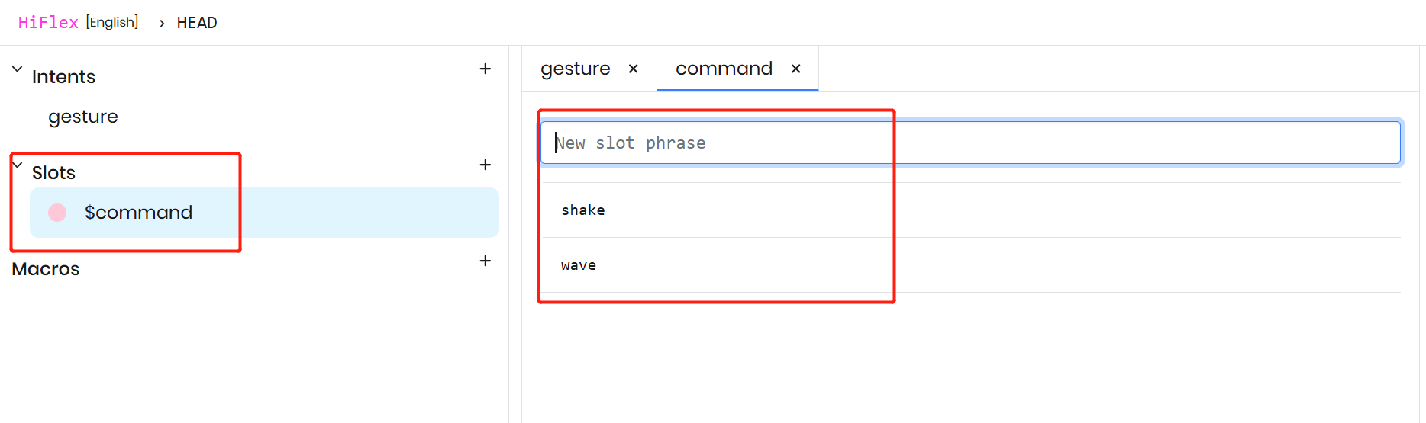Select the shake slot phrase

click(583, 210)
